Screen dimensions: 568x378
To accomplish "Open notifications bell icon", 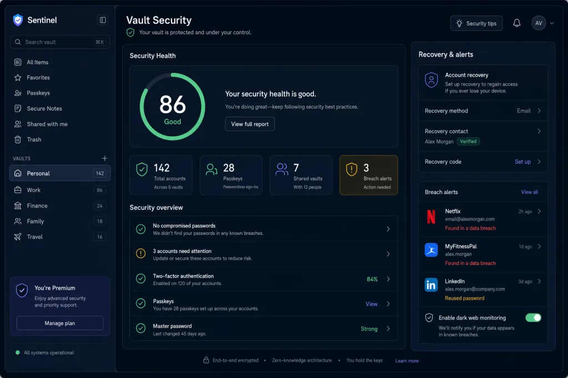I will pos(516,23).
